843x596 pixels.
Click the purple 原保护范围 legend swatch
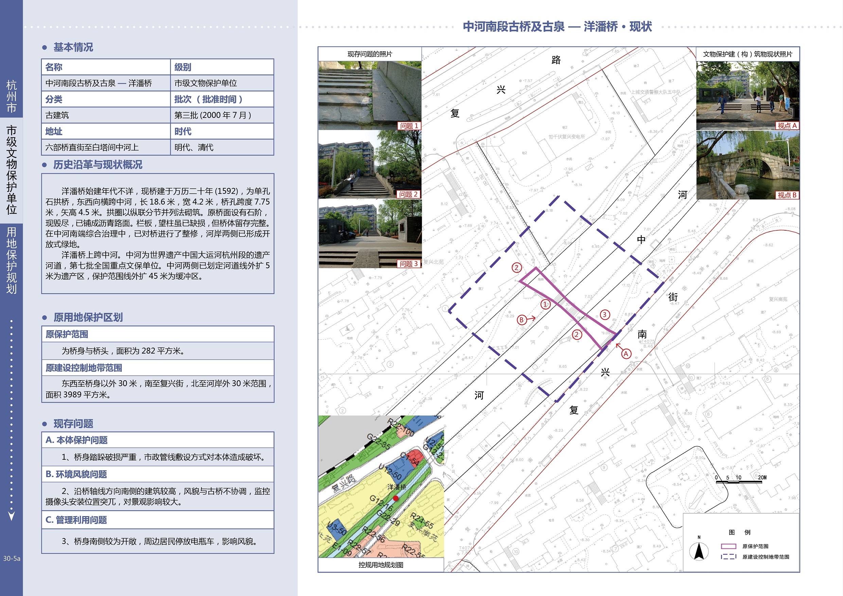coord(728,546)
